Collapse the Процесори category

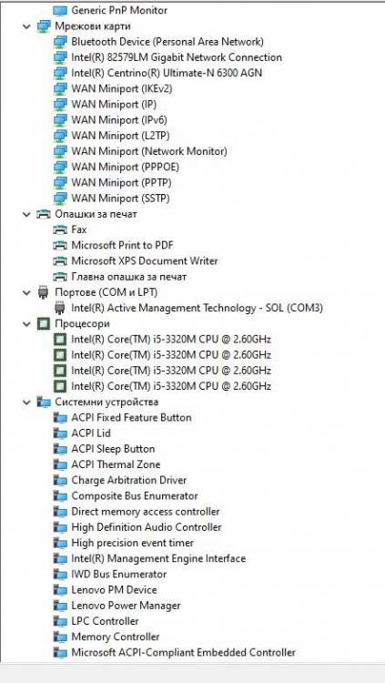pyautogui.click(x=26, y=324)
